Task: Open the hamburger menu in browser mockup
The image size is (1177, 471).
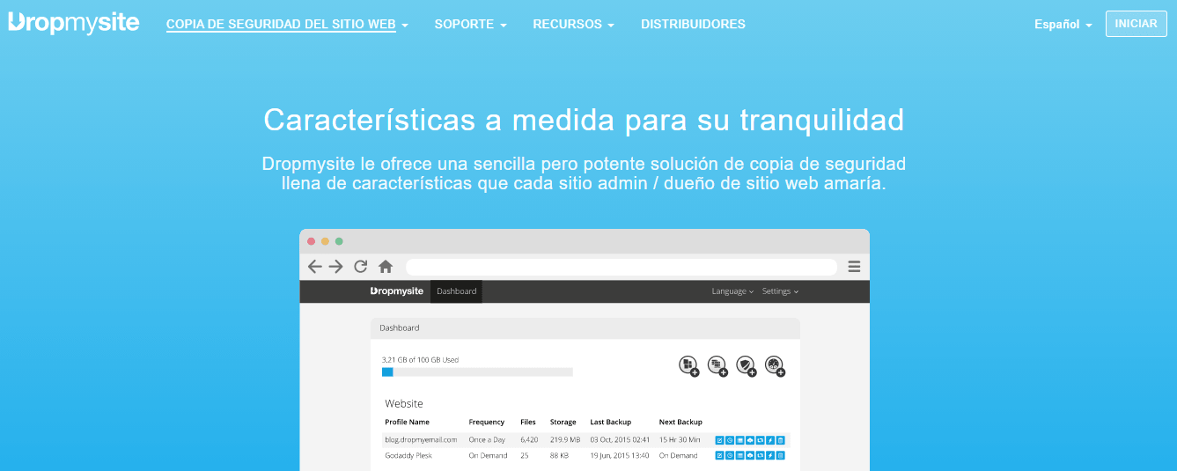Action: (853, 267)
